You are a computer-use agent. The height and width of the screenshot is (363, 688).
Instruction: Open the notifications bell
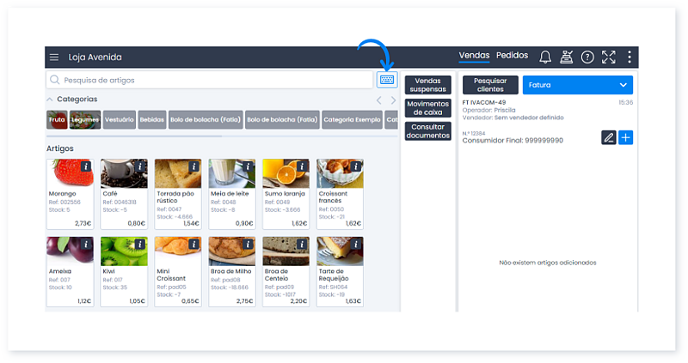tap(545, 57)
